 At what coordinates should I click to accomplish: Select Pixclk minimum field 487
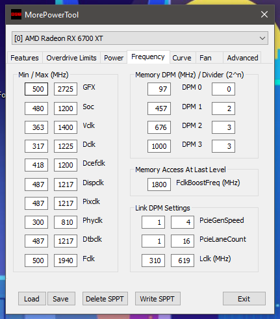click(36, 203)
